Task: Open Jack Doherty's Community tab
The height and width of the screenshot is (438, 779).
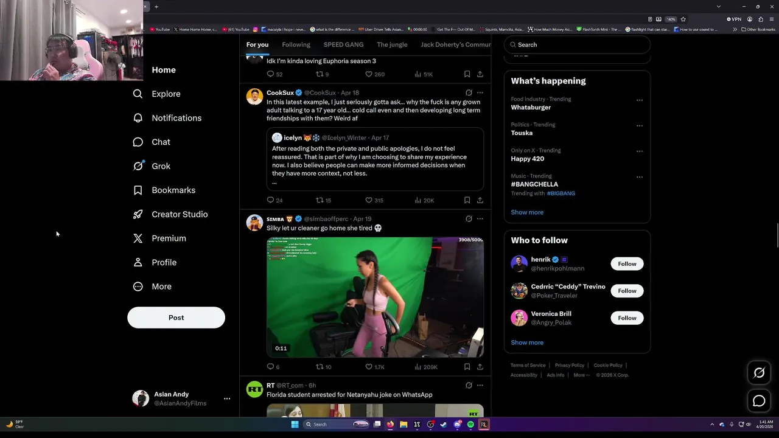Action: click(x=455, y=44)
